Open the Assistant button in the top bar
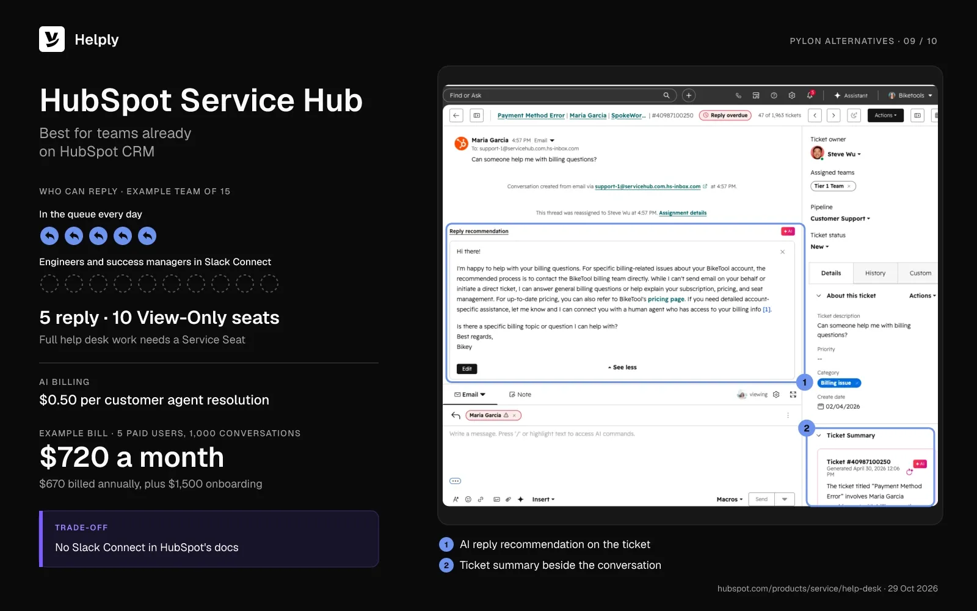 (851, 95)
